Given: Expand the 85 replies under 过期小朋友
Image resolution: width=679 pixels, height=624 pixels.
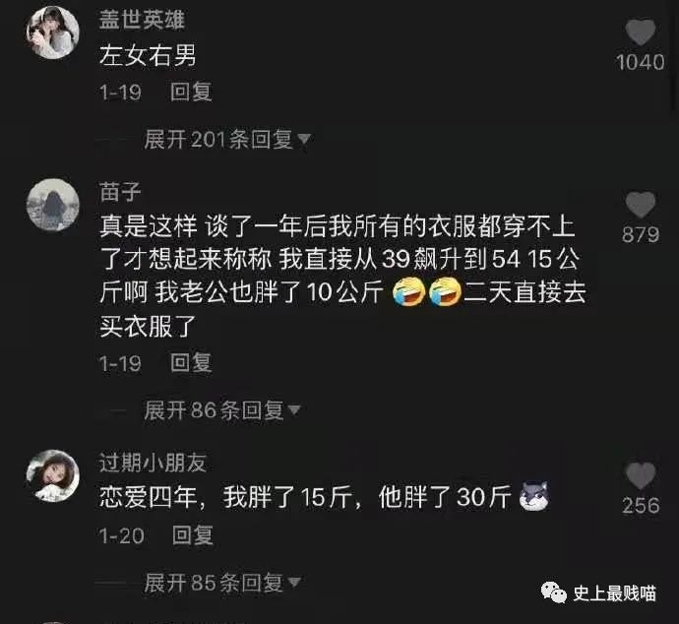Looking at the screenshot, I should (x=222, y=583).
